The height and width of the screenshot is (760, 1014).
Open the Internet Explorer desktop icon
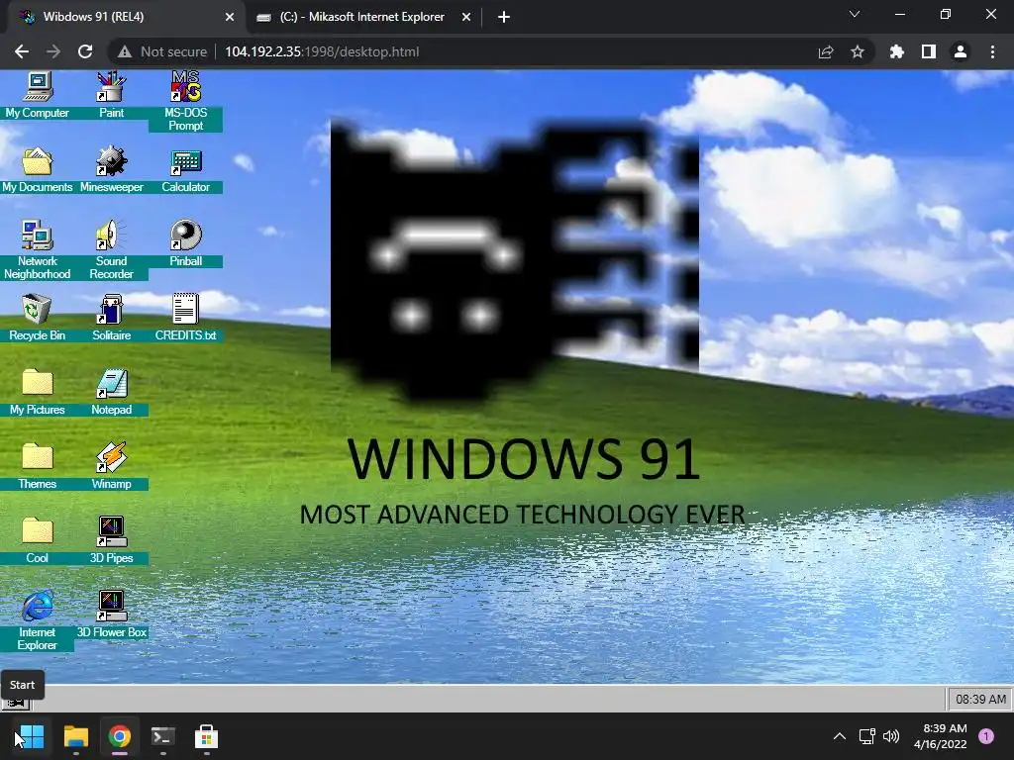coord(38,620)
